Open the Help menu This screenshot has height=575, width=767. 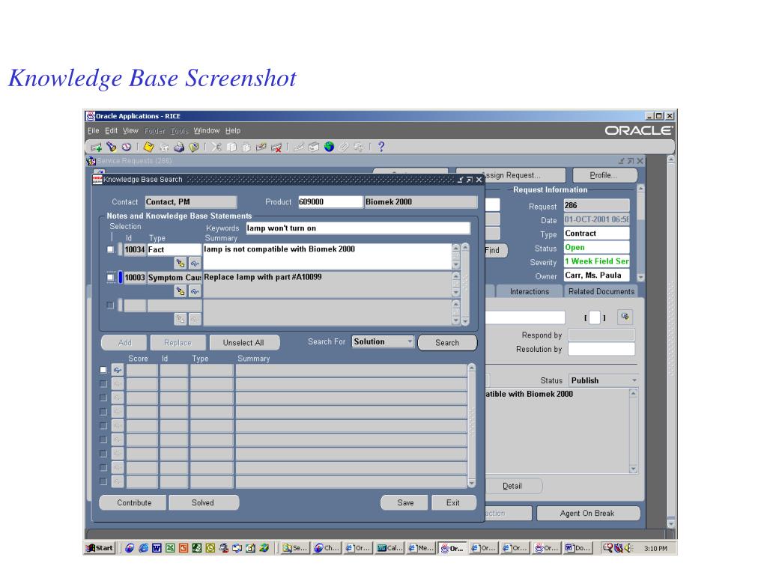(x=233, y=130)
